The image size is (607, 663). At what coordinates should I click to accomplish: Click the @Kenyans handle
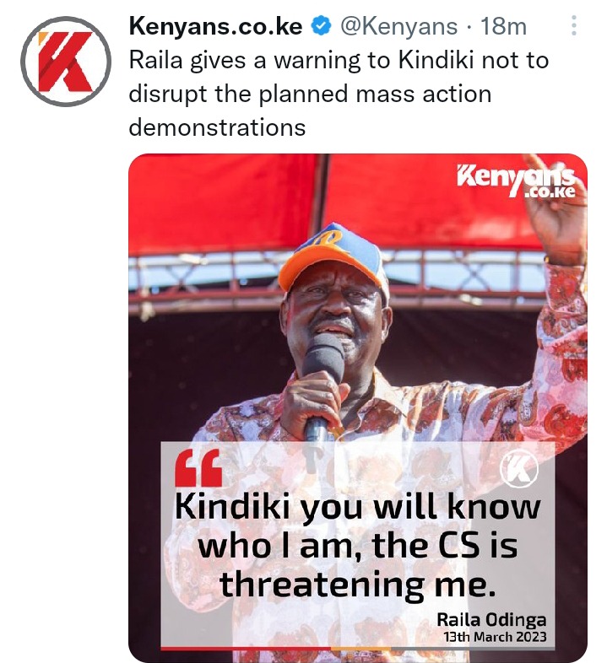pyautogui.click(x=398, y=26)
